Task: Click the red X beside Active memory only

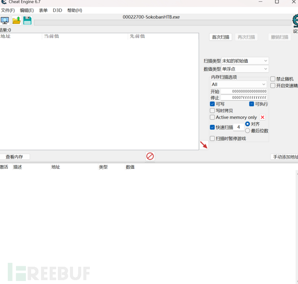Action: [x=263, y=117]
